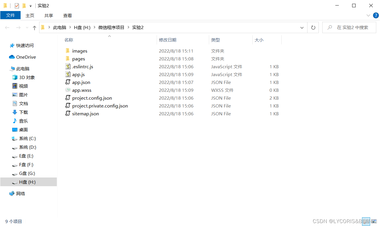Open the Help question mark icon

tap(376, 15)
